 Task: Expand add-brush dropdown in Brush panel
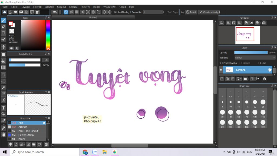(24, 145)
